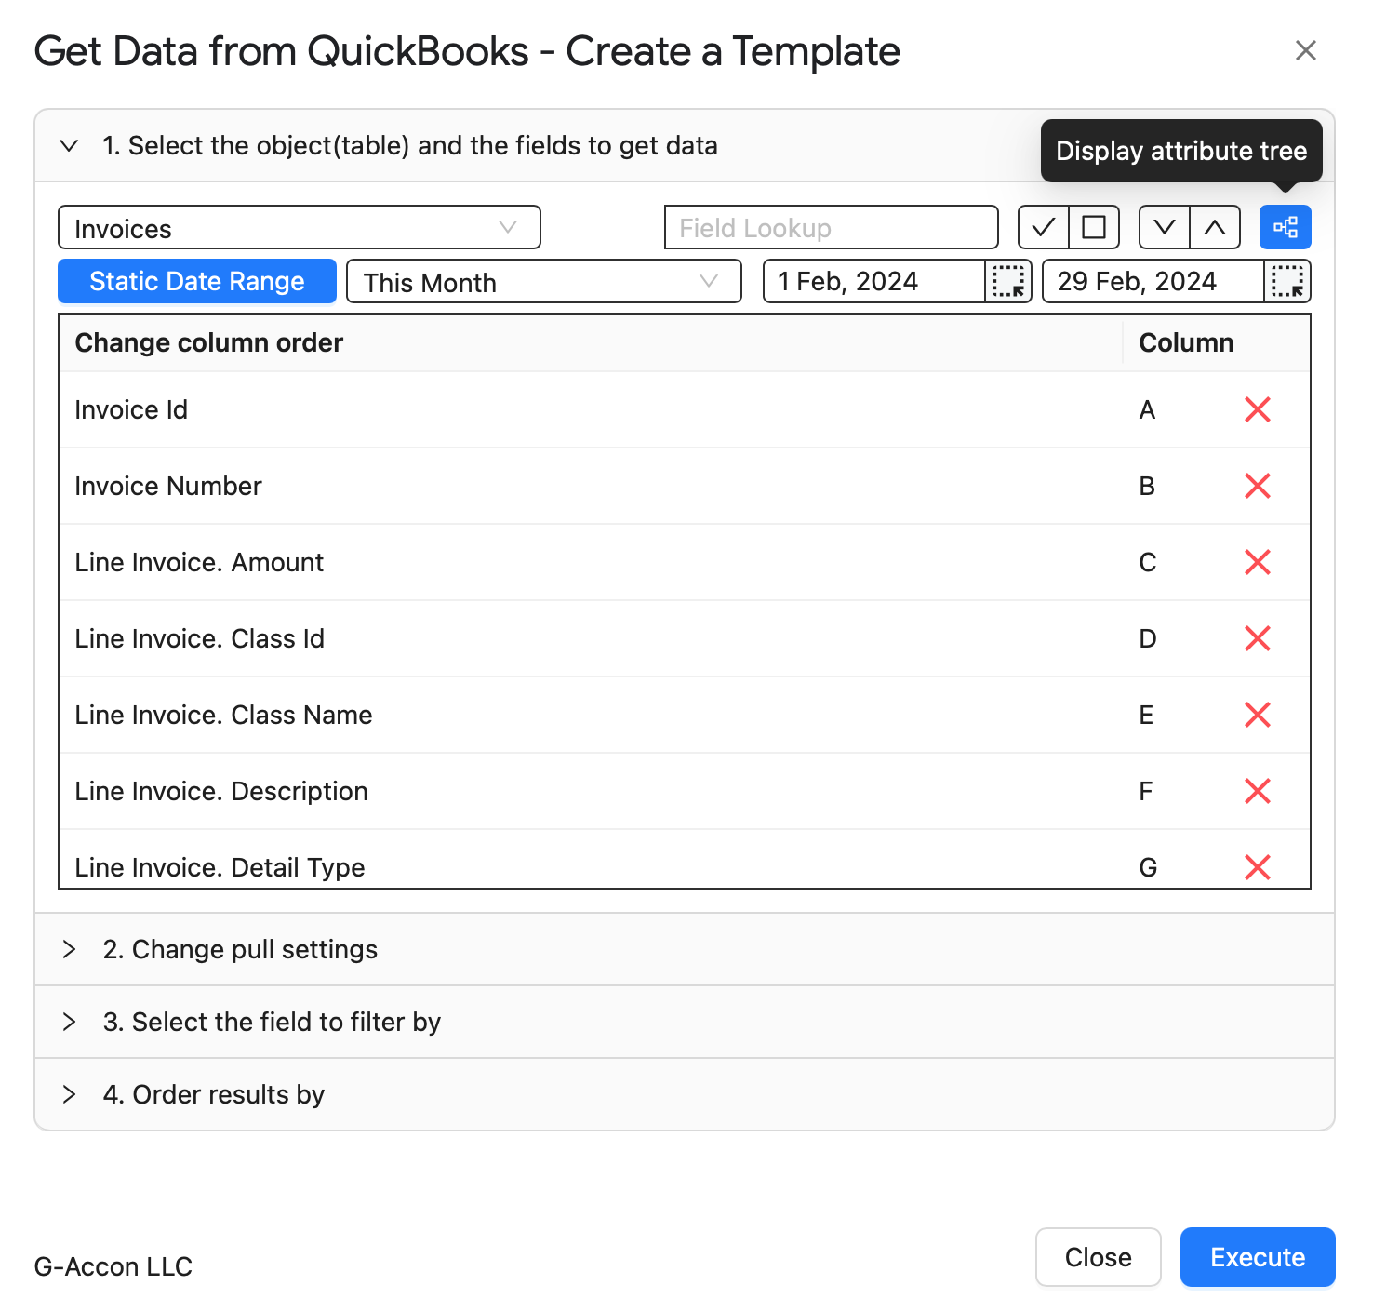Screen dimensions: 1373x1312
Task: Remove the Line Invoice. Detail Type field
Action: pos(1257,867)
